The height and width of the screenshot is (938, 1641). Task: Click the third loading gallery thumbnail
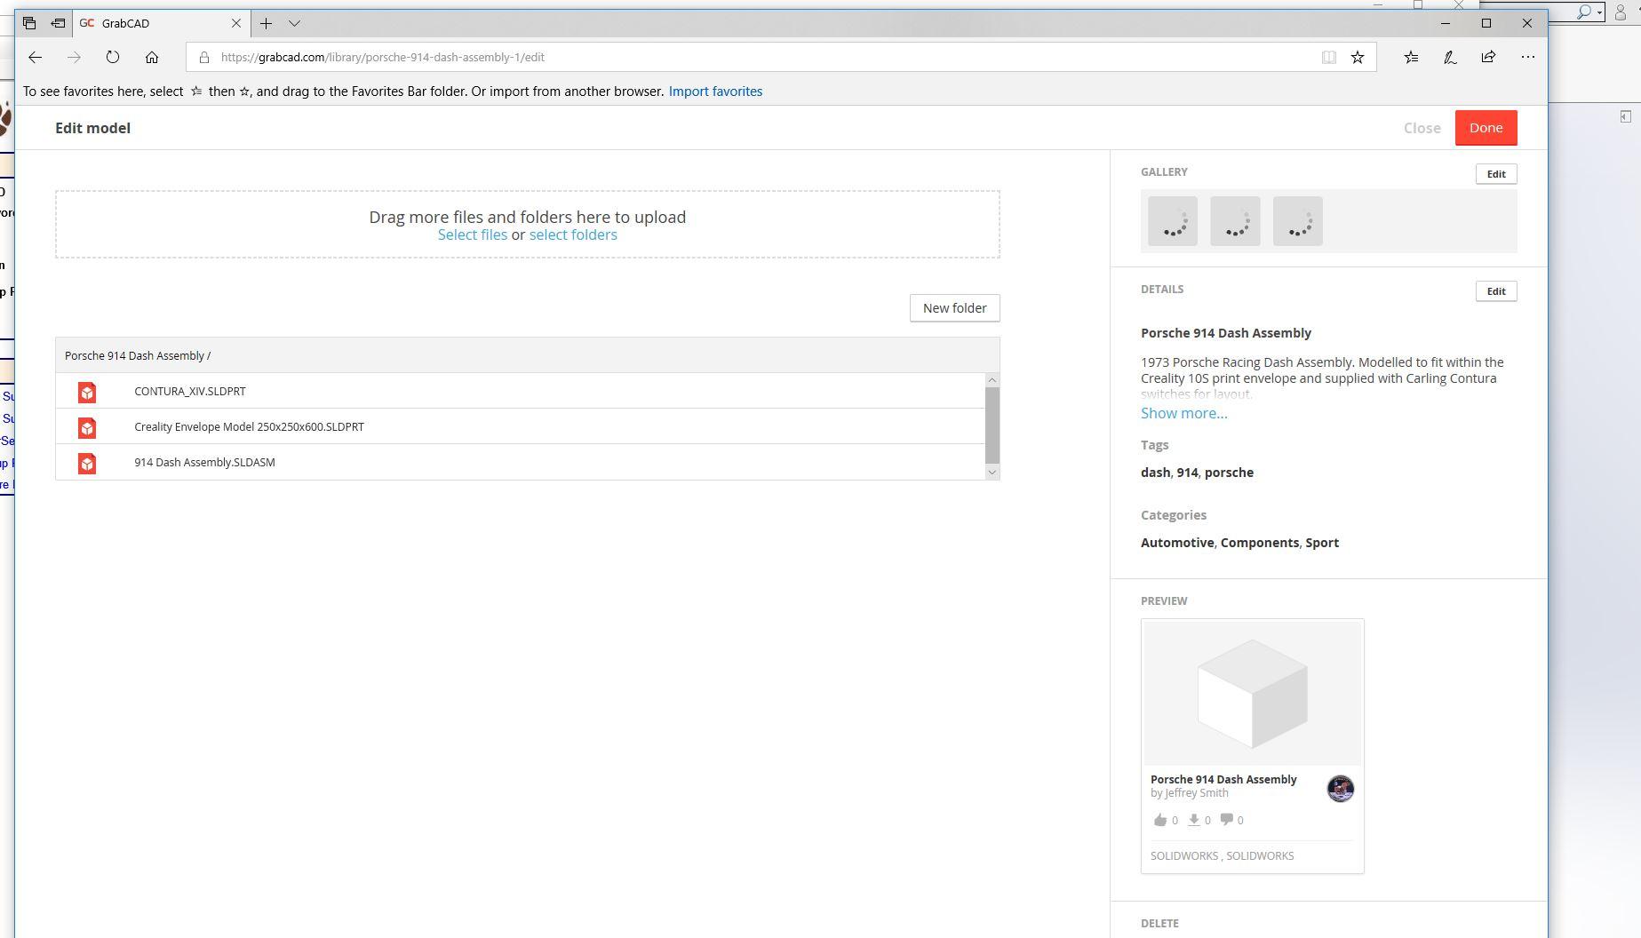click(1298, 221)
